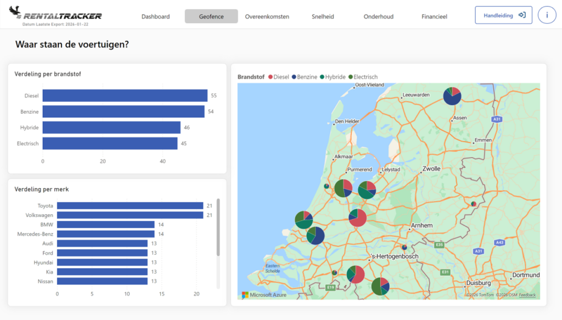Select the Hybride bar in brandstof chart

point(111,128)
